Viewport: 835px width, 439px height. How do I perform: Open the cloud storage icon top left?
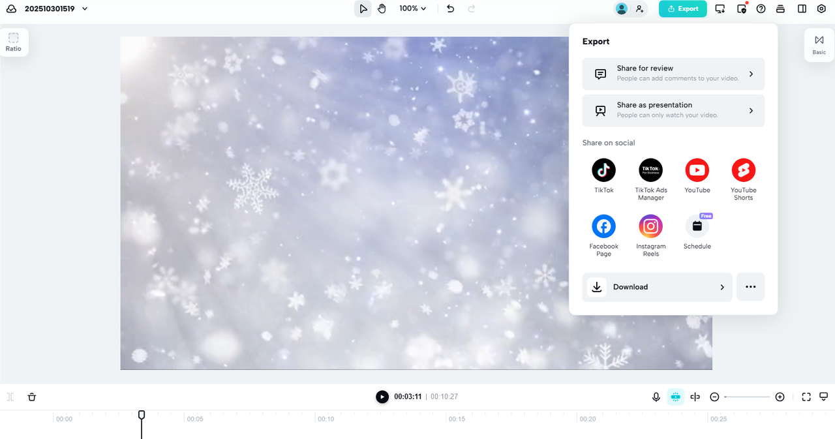point(10,8)
